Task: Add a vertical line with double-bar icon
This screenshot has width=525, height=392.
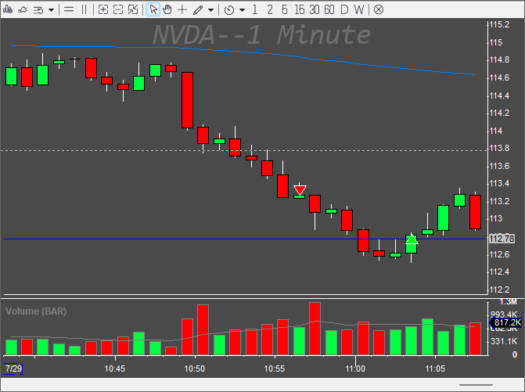Action: coord(84,9)
